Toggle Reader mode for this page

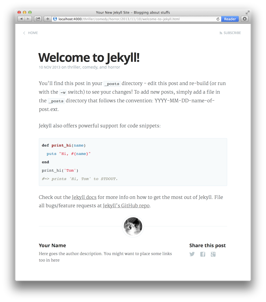tap(230, 19)
